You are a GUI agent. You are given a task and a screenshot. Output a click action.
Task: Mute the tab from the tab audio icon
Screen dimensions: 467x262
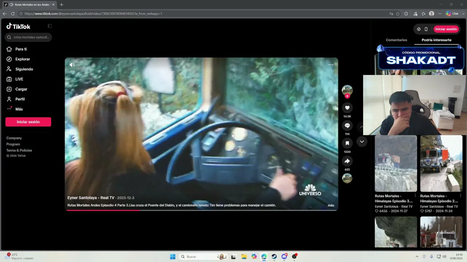point(11,5)
